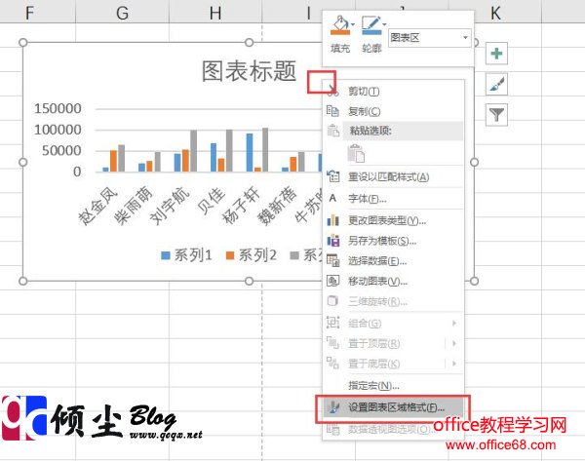Click the paintbrush Chart Styles button
585x461 pixels.
click(x=496, y=84)
